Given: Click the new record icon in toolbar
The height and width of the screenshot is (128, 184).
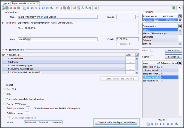Looking at the screenshot, I should click(3, 8).
